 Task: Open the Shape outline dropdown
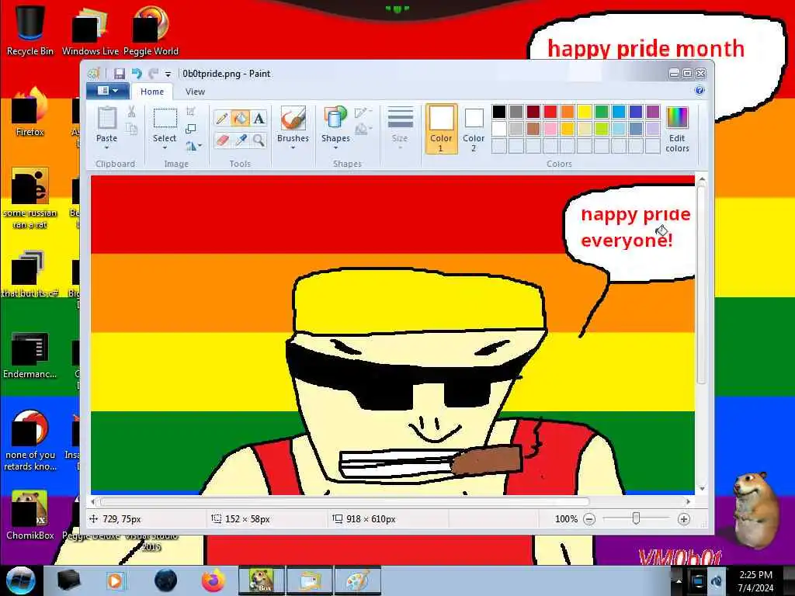pos(363,113)
